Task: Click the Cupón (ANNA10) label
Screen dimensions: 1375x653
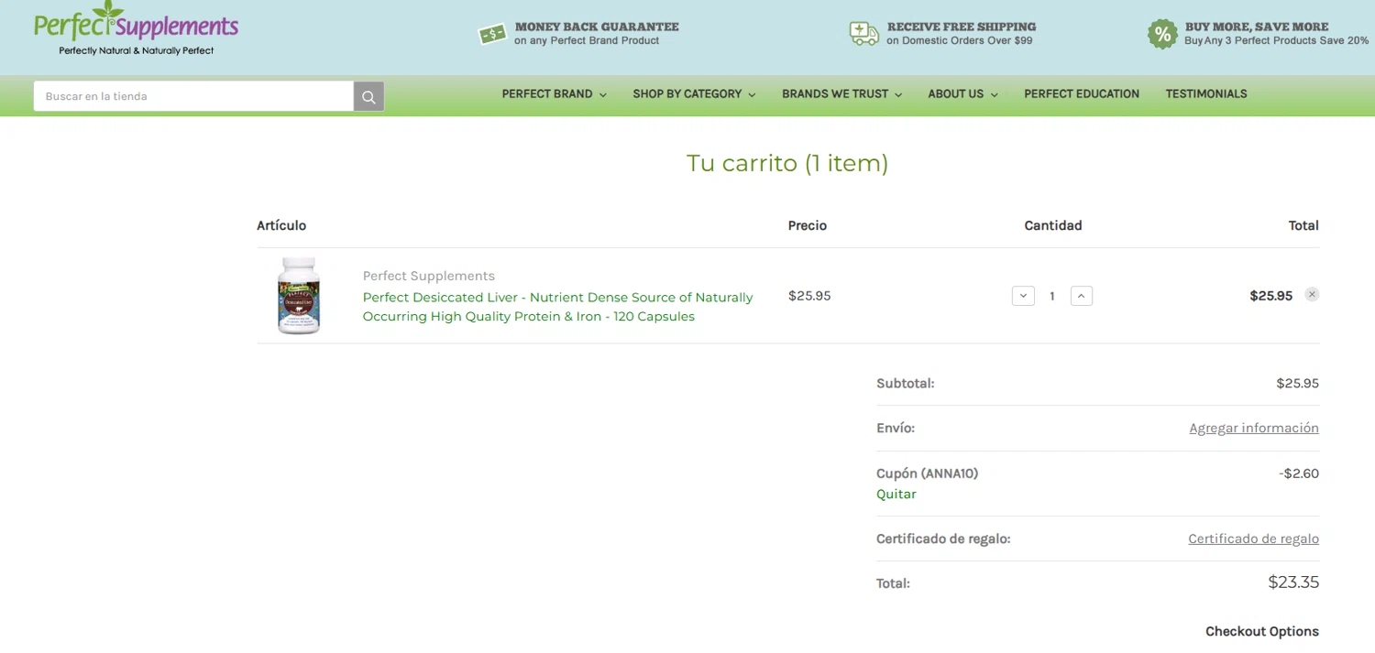Action: tap(927, 473)
